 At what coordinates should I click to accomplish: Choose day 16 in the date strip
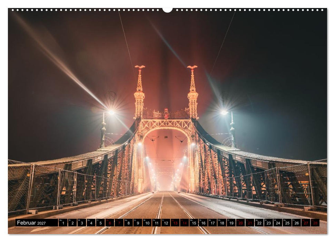[x=203, y=223]
